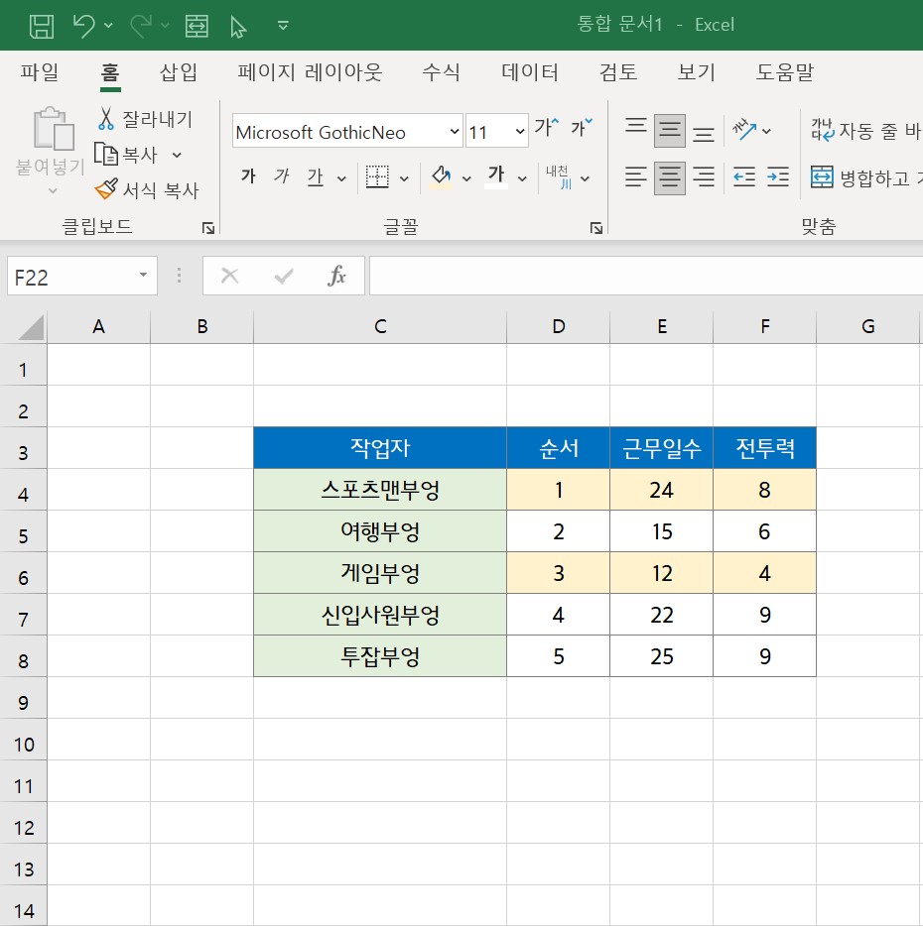Switch to the 수식 (Formulas) tab
Viewport: 923px width, 926px height.
(441, 72)
